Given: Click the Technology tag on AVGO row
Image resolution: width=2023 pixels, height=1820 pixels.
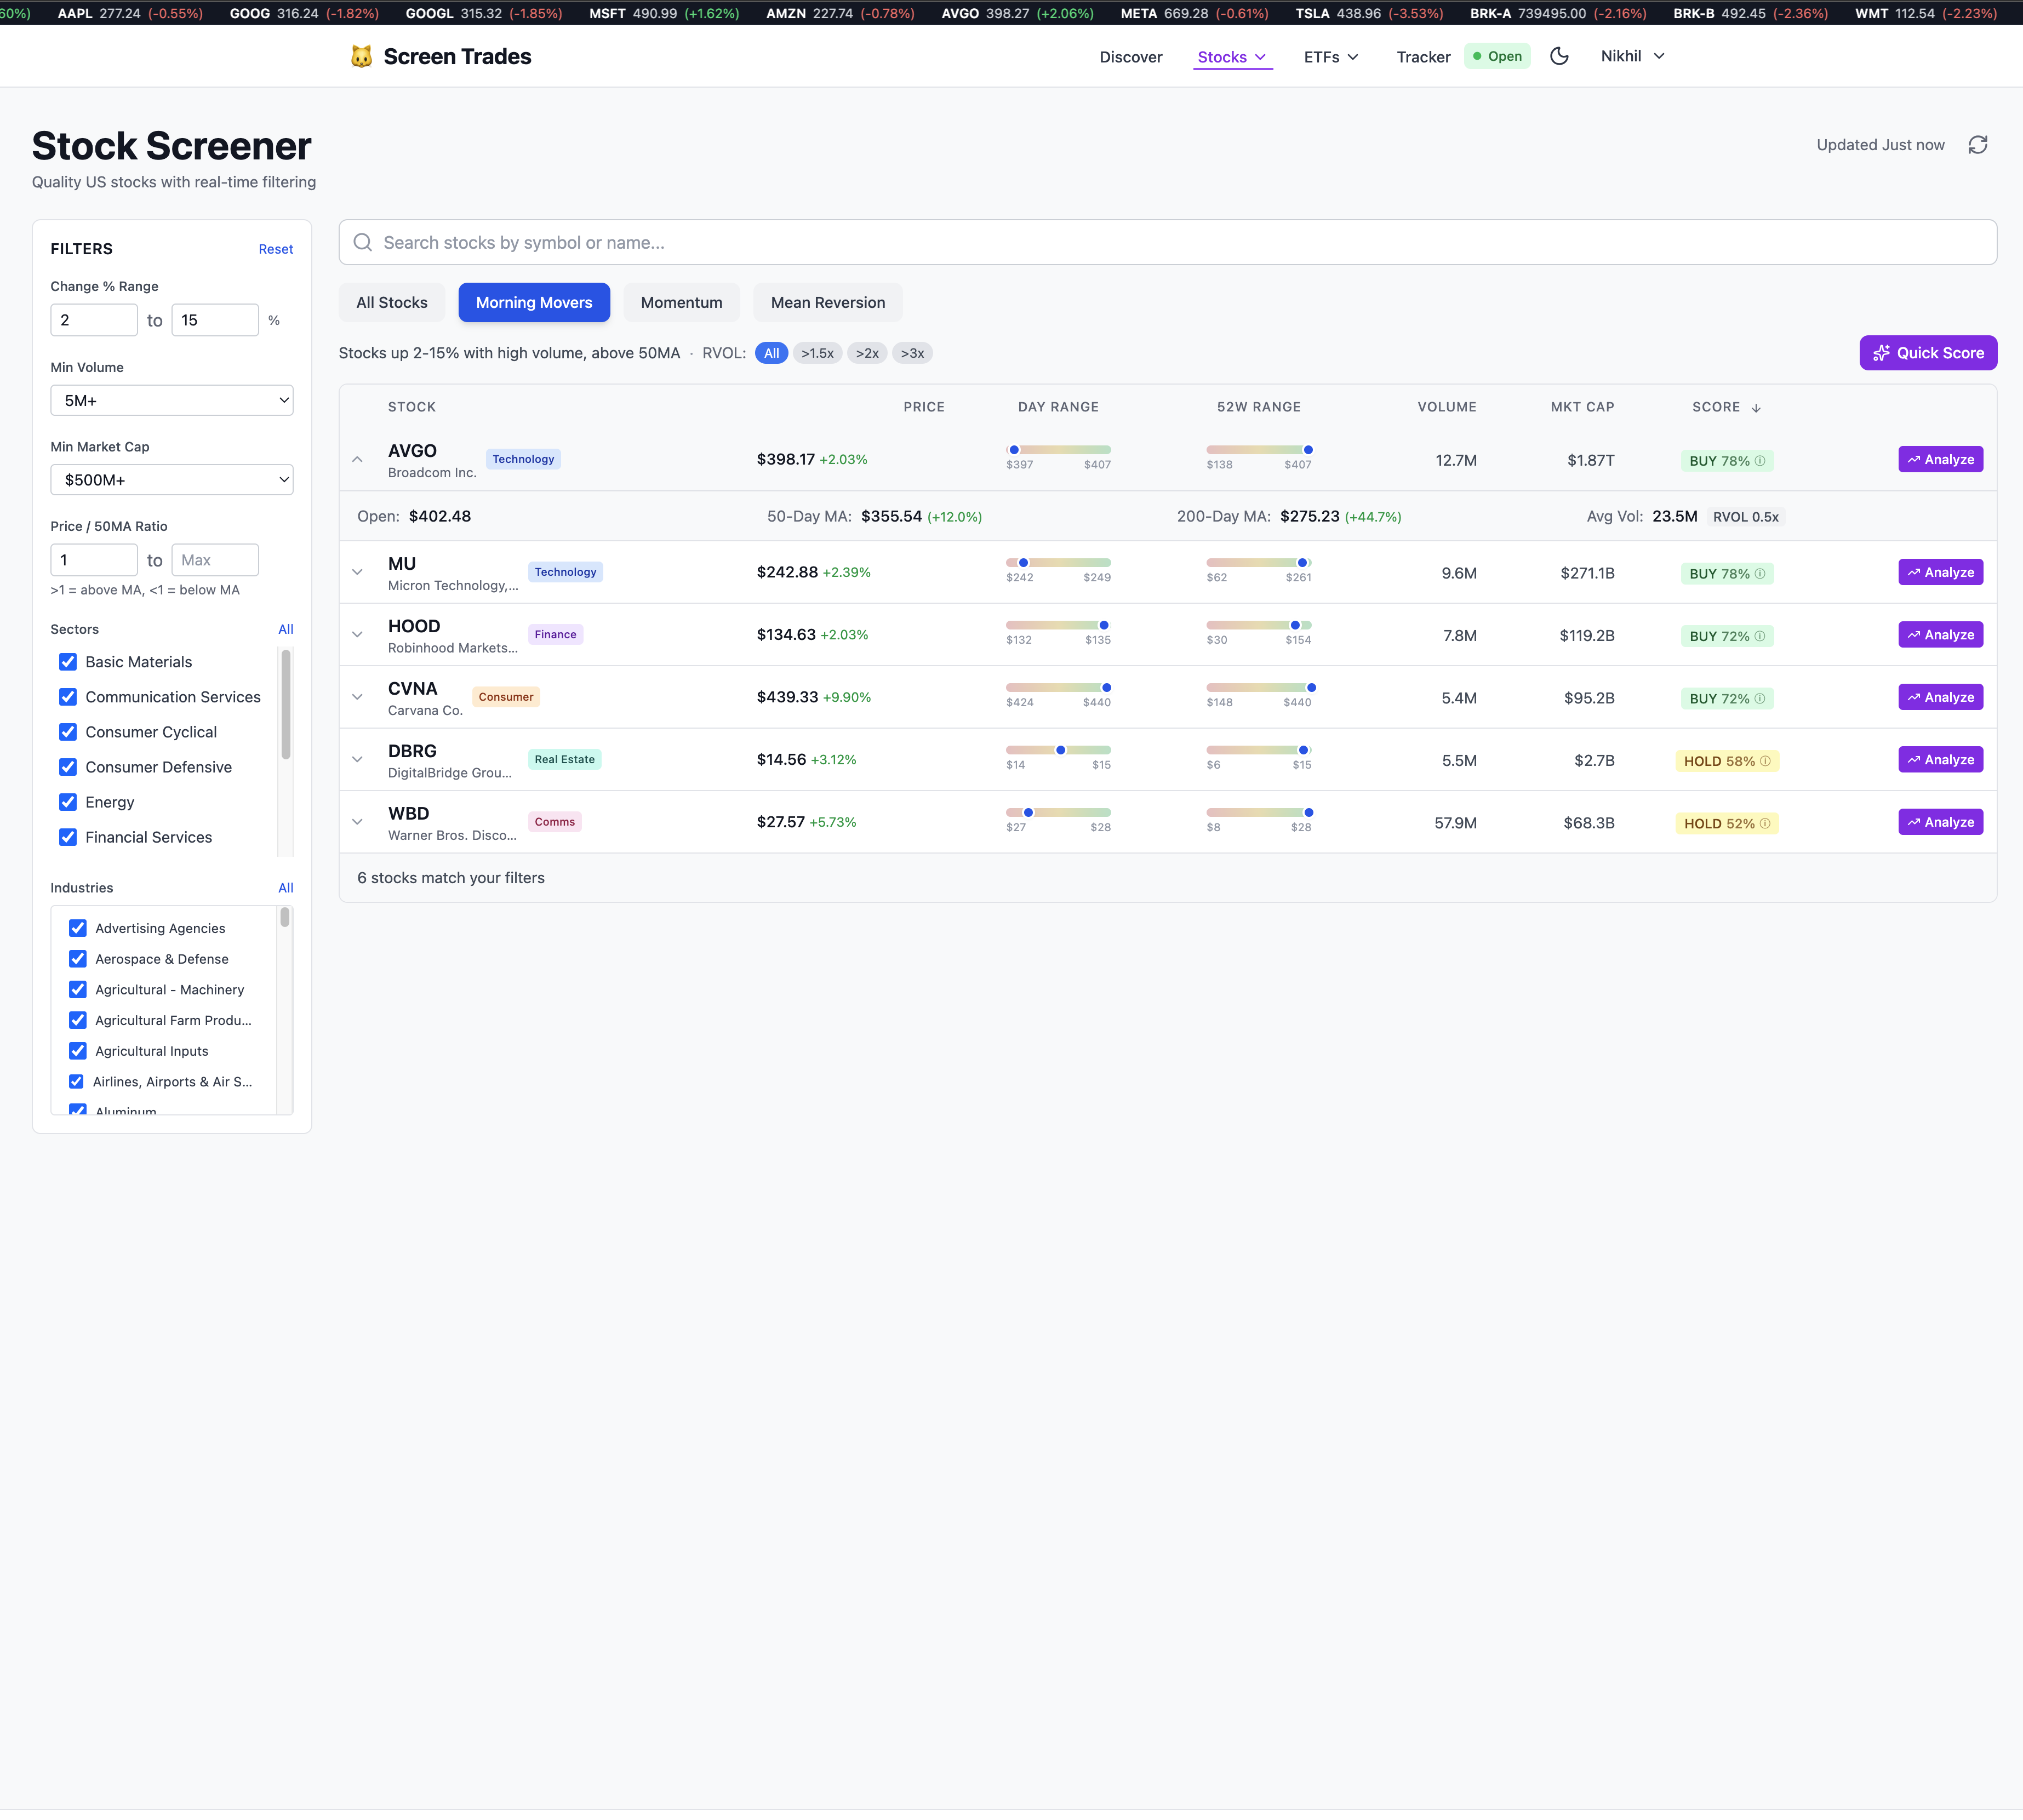Looking at the screenshot, I should pos(523,459).
